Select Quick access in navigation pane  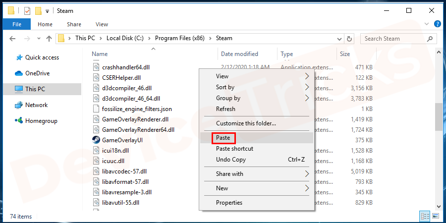click(42, 57)
